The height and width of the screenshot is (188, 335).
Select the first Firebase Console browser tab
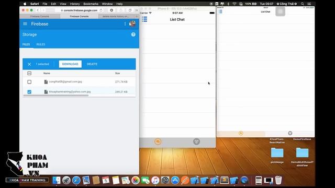click(40, 16)
